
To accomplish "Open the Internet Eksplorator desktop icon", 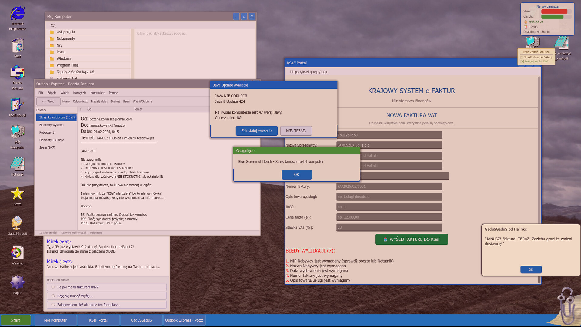I will [17, 14].
